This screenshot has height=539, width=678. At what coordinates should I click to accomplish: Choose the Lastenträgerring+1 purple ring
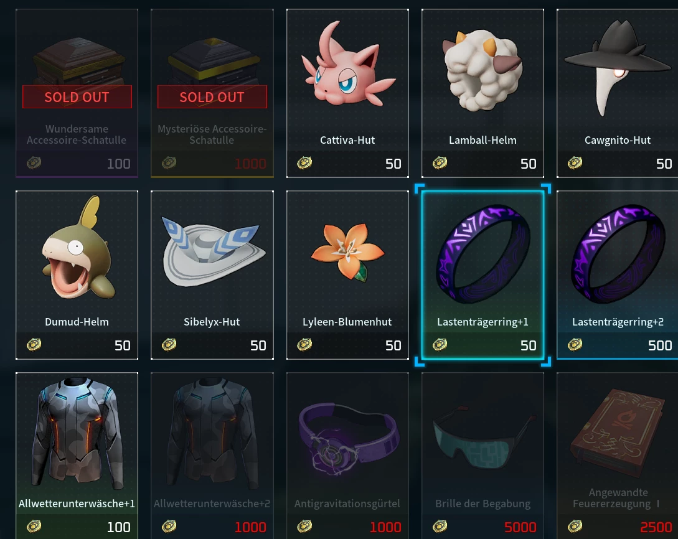click(483, 254)
